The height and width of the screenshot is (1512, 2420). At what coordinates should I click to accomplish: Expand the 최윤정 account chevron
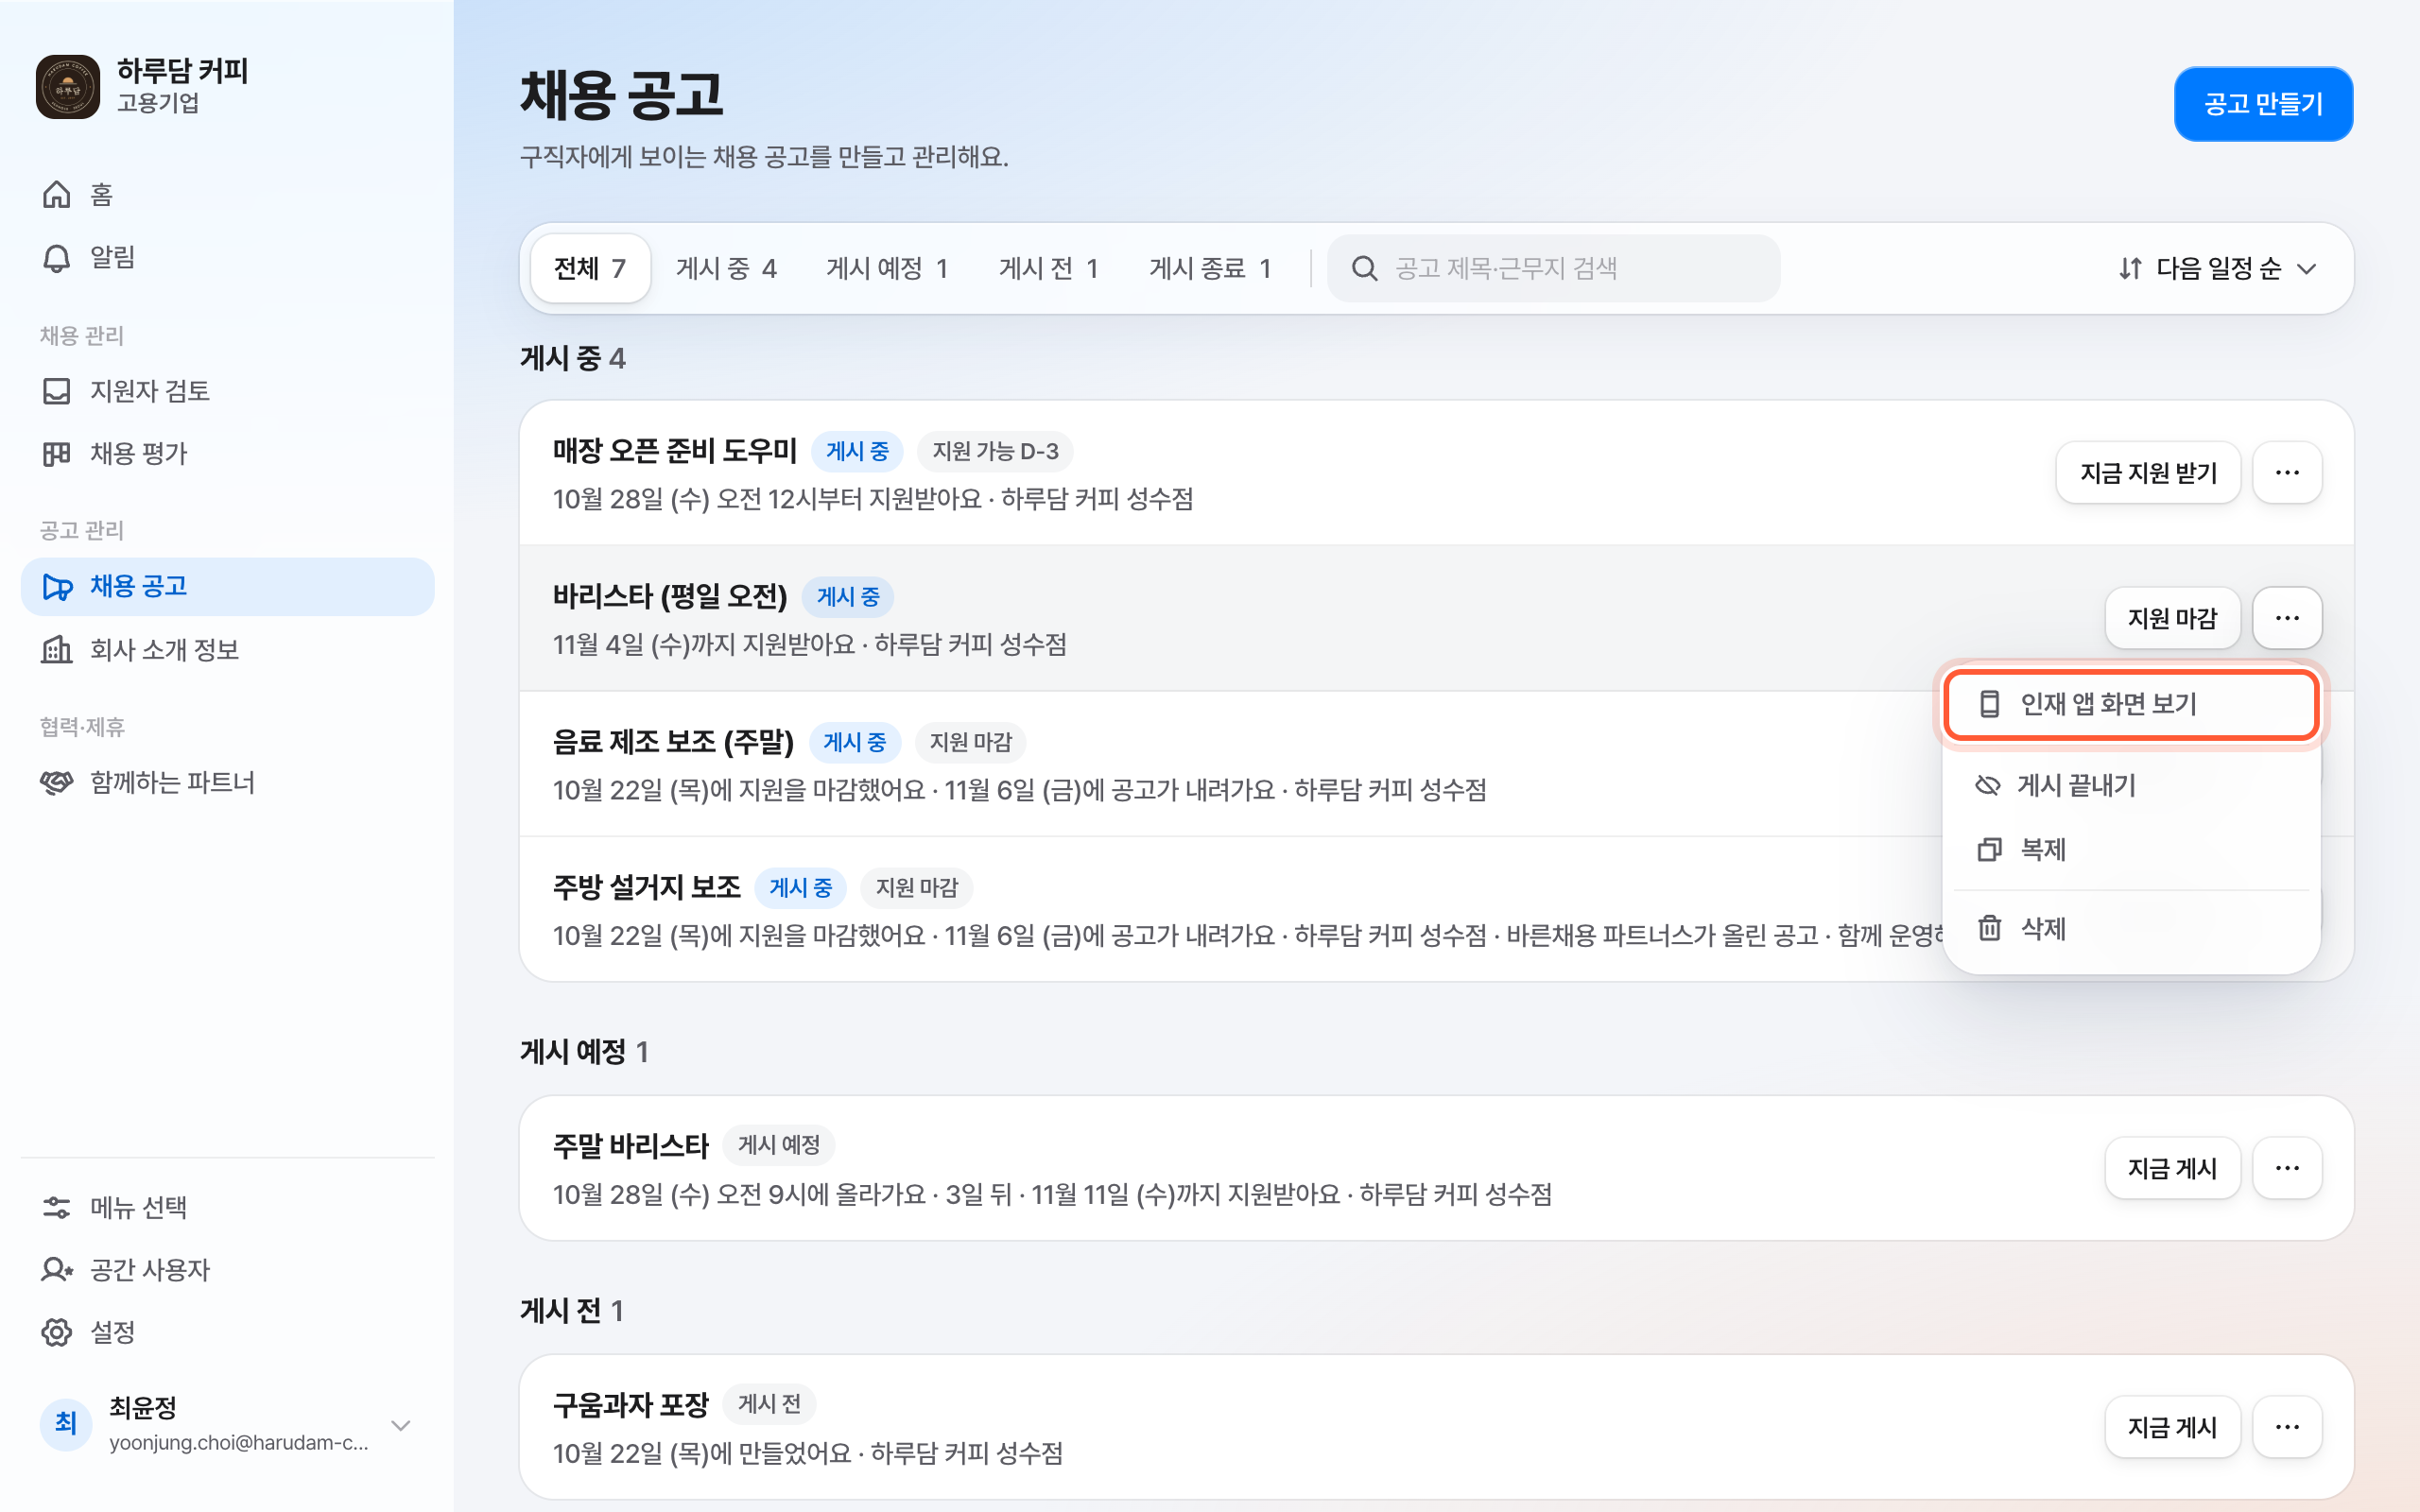401,1425
